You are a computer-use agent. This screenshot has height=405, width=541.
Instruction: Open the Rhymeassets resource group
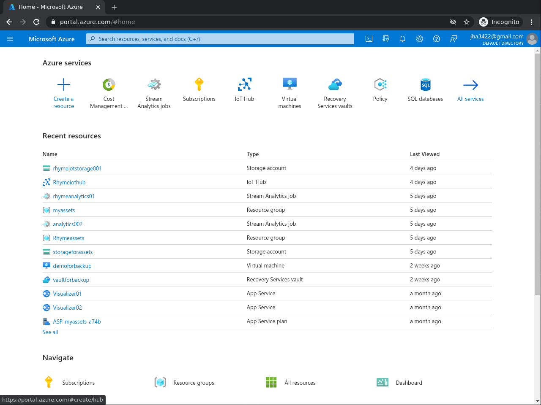(x=68, y=238)
